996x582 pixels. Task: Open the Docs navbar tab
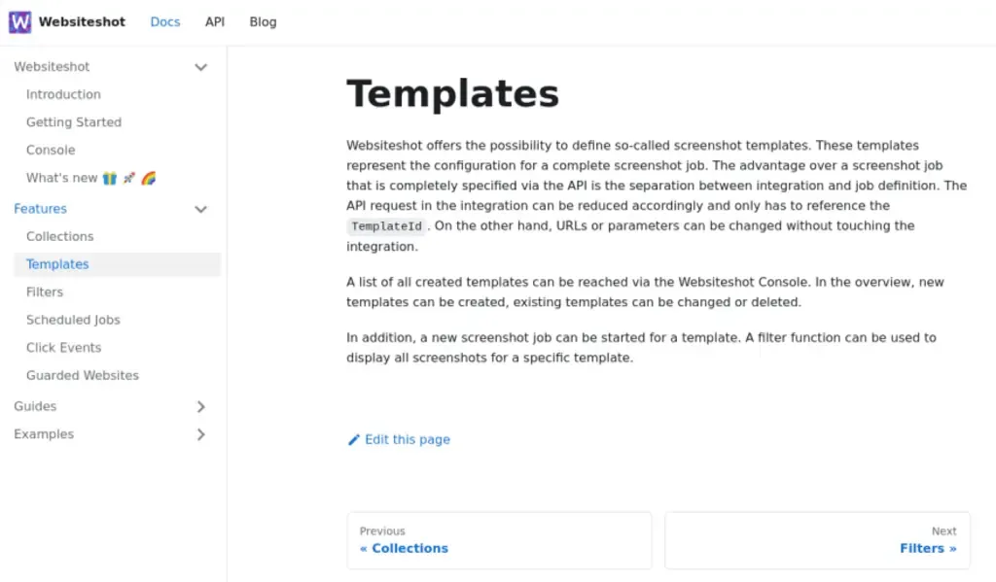(165, 21)
